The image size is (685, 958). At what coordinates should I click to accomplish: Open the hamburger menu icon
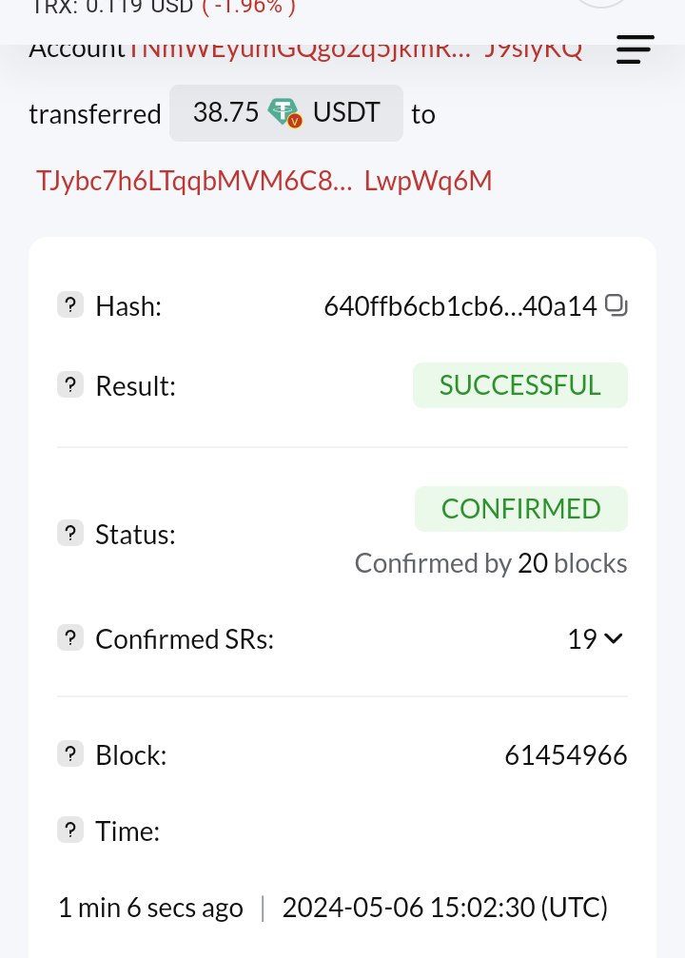[x=635, y=49]
